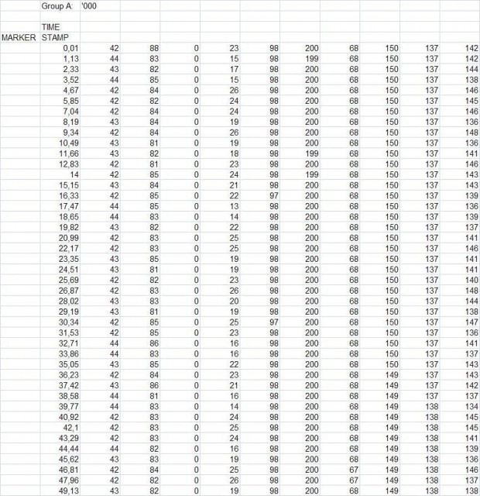Click the TIME STAMP column header
This screenshot has height=496, width=480.
[60, 33]
